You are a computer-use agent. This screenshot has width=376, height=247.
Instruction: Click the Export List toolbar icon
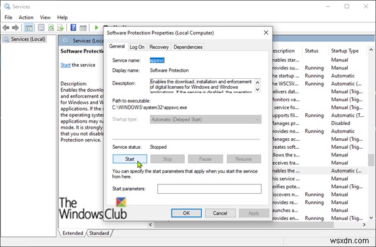[60, 28]
